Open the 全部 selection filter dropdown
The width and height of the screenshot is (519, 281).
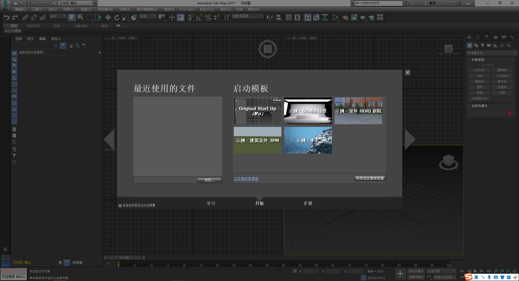tap(58, 16)
